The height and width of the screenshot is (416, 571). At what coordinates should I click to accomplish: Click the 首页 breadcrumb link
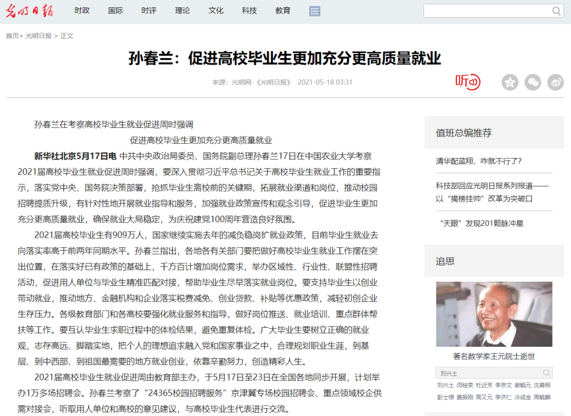[12, 36]
